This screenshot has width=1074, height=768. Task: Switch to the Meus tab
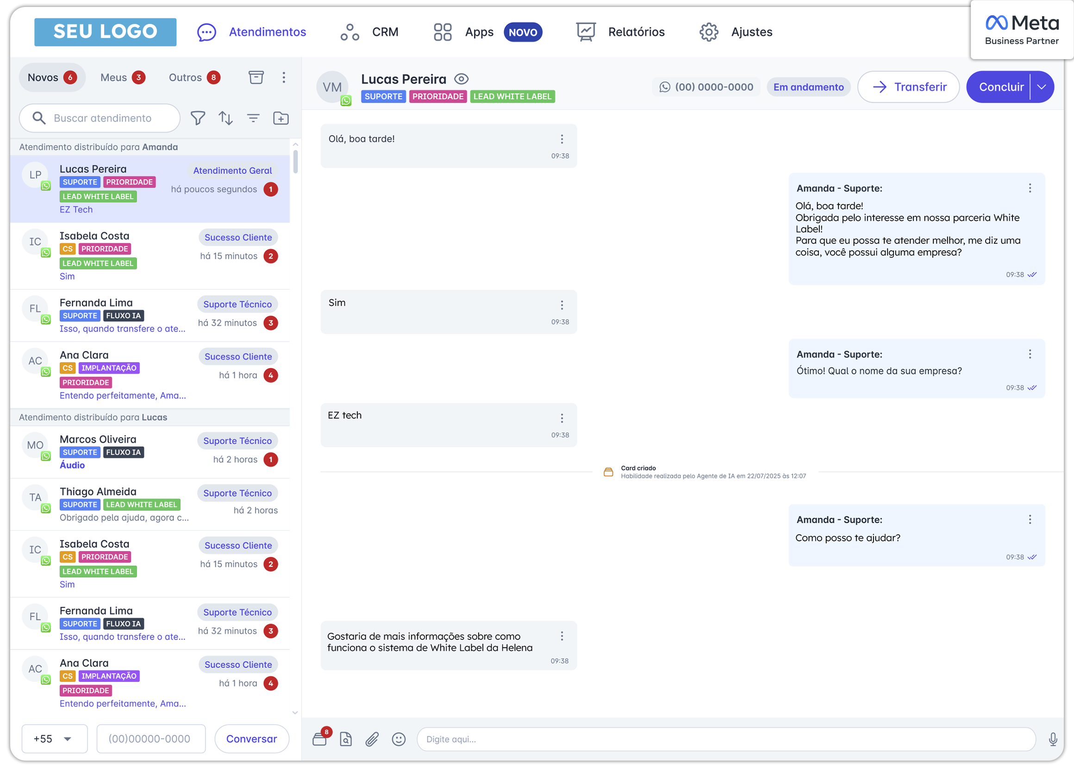tap(122, 78)
